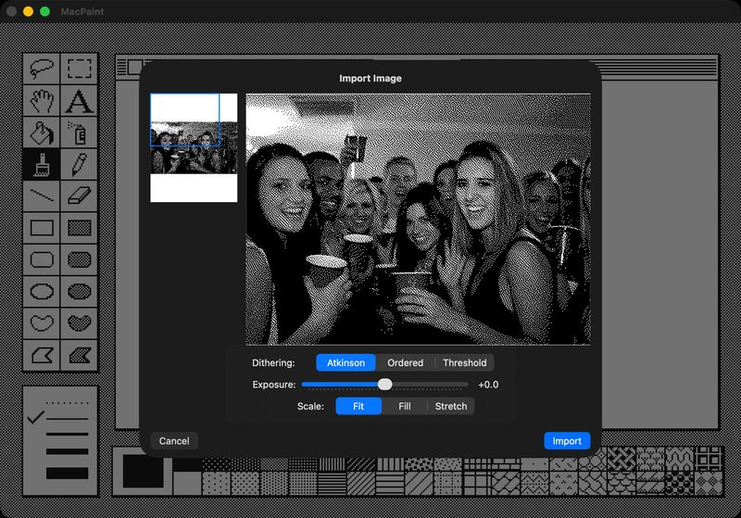Choose Ordered dithering
Screen dimensions: 741x518
click(405, 362)
